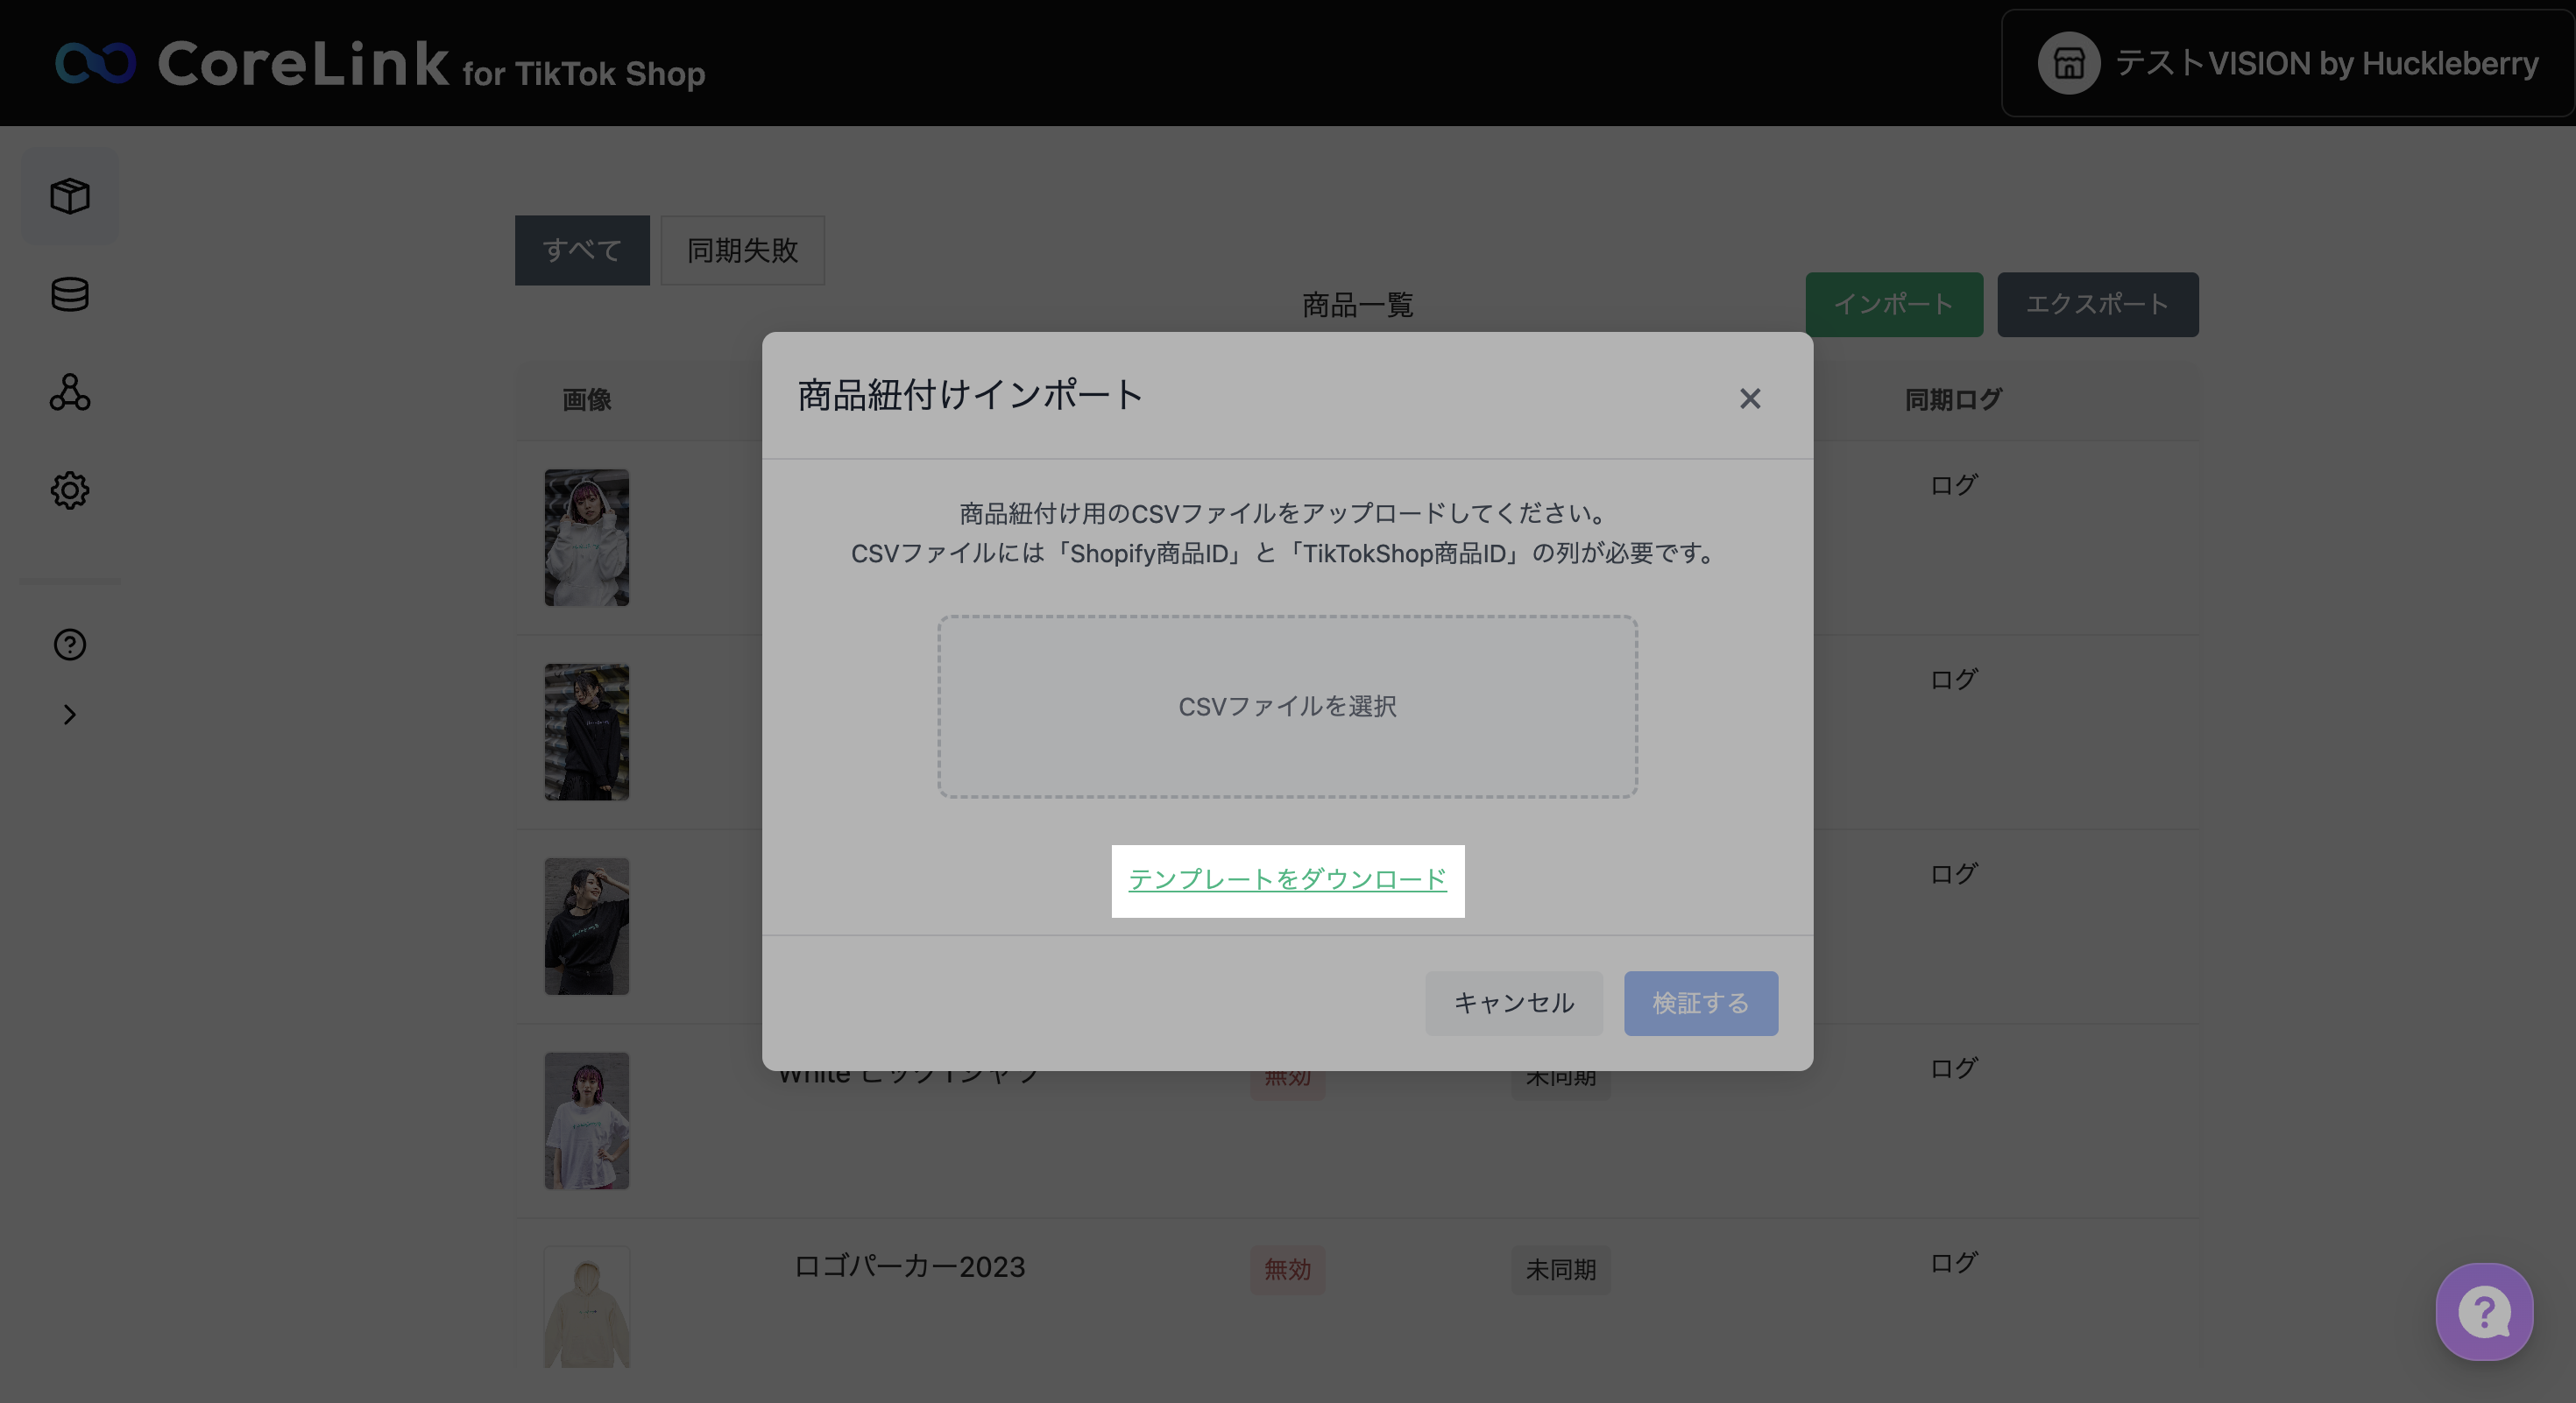Switch to the 同期失敗 tab
Viewport: 2576px width, 1403px height.
click(x=742, y=250)
